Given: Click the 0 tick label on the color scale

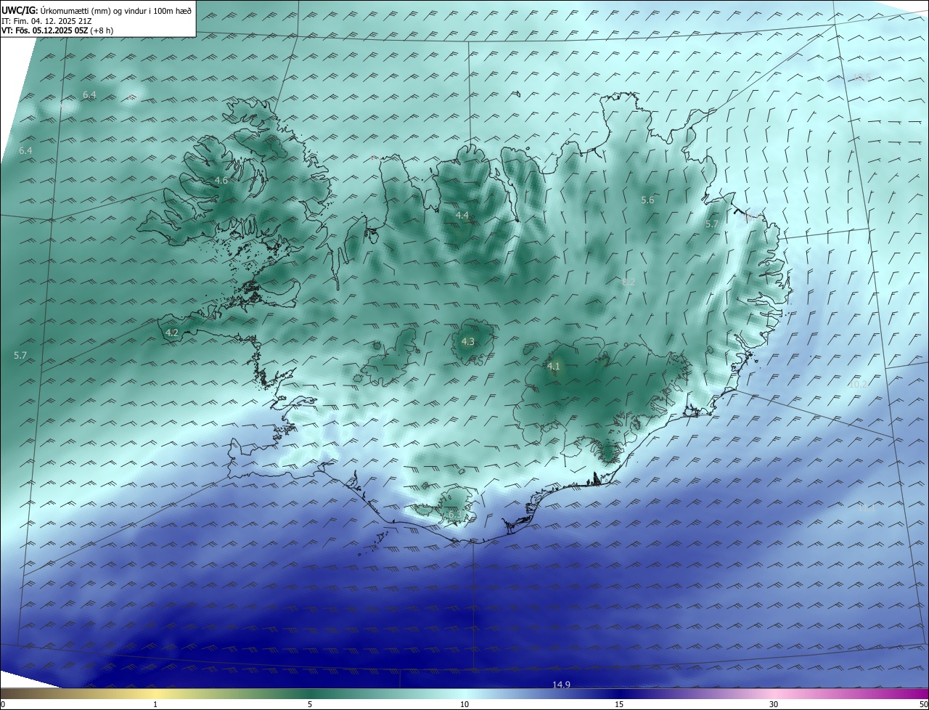Looking at the screenshot, I should [3, 704].
